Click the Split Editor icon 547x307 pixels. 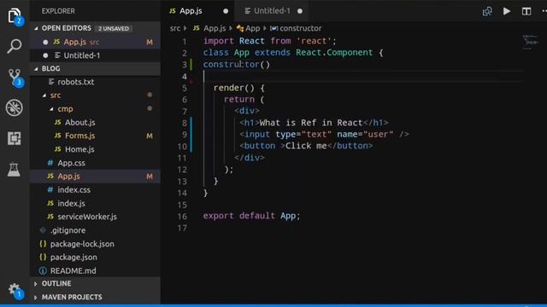pos(526,11)
